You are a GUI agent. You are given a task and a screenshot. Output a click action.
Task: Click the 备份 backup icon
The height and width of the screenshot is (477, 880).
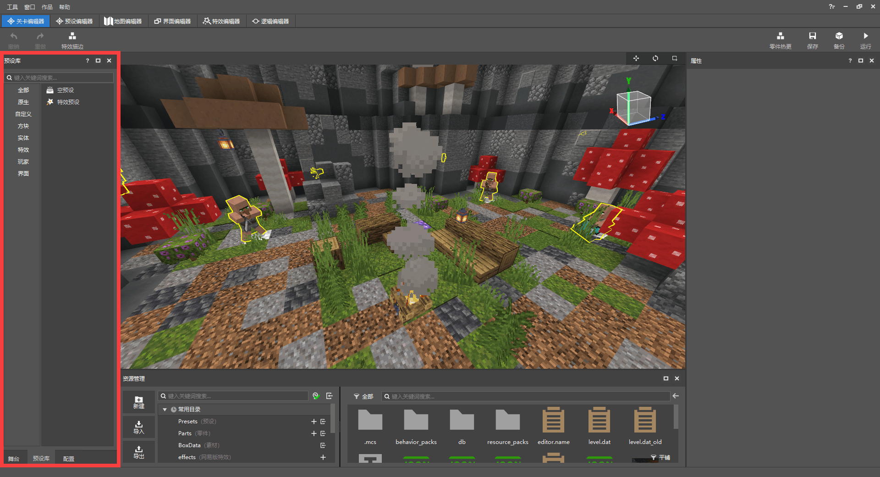click(839, 36)
